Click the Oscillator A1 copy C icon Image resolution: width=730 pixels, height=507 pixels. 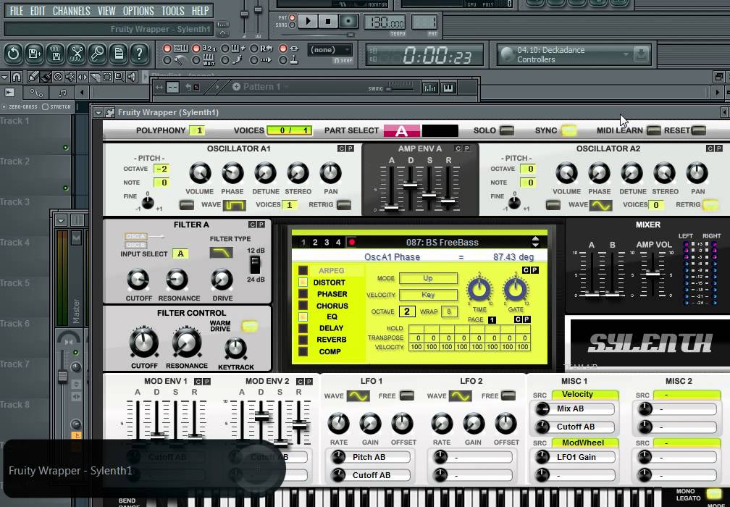click(341, 148)
